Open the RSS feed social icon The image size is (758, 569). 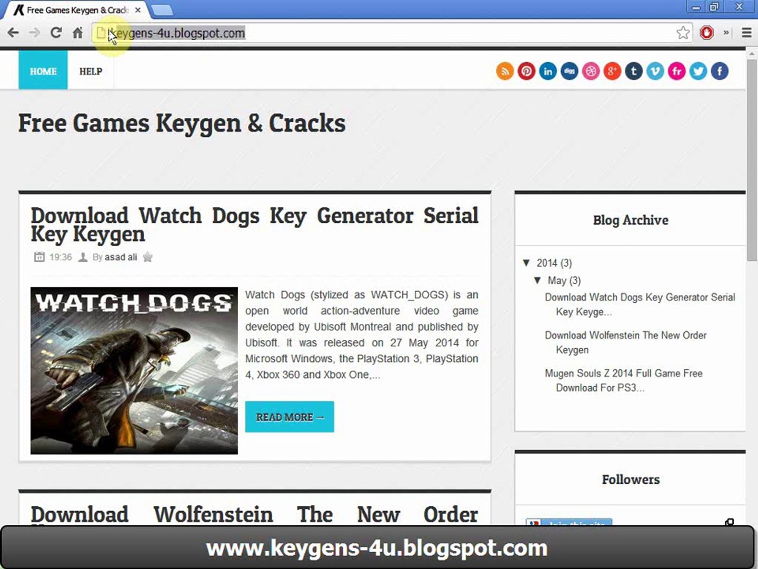(505, 71)
